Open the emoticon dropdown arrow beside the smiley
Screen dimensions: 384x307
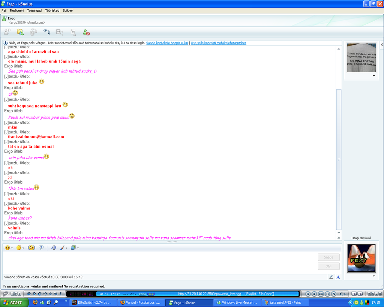(x=12, y=248)
